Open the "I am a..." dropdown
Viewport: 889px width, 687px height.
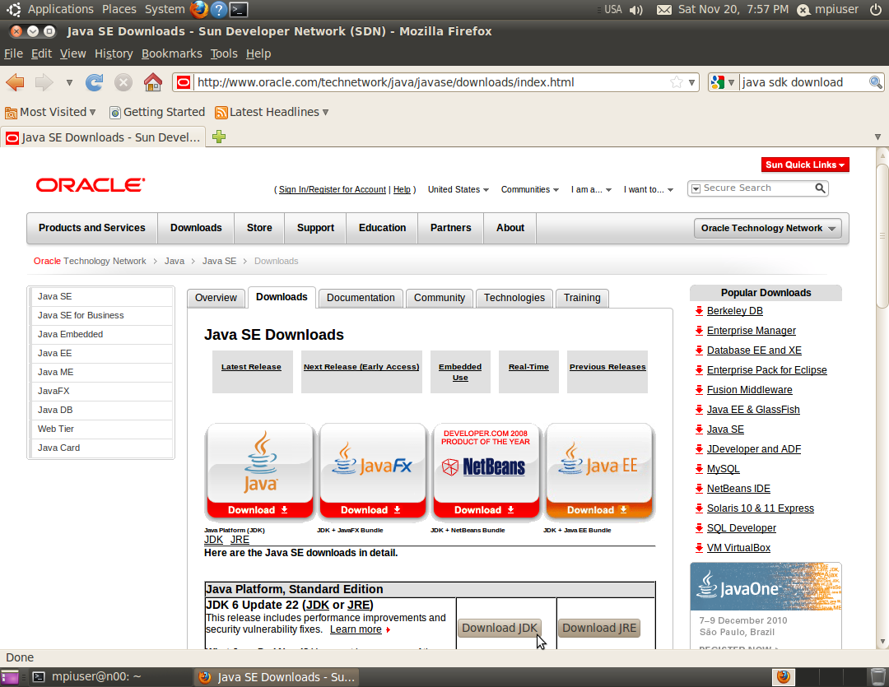coord(591,189)
